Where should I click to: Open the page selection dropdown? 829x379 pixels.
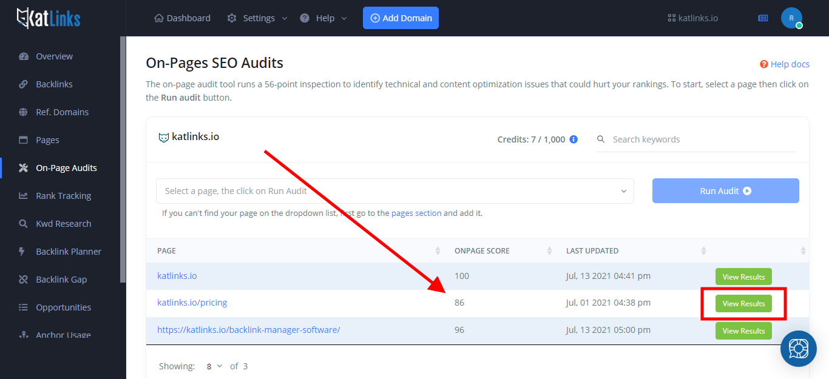pos(395,191)
